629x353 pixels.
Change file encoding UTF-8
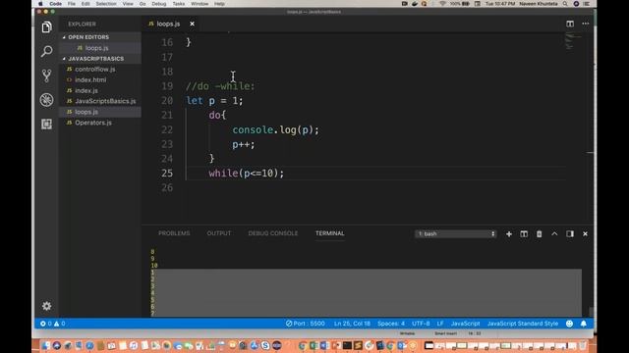click(421, 324)
